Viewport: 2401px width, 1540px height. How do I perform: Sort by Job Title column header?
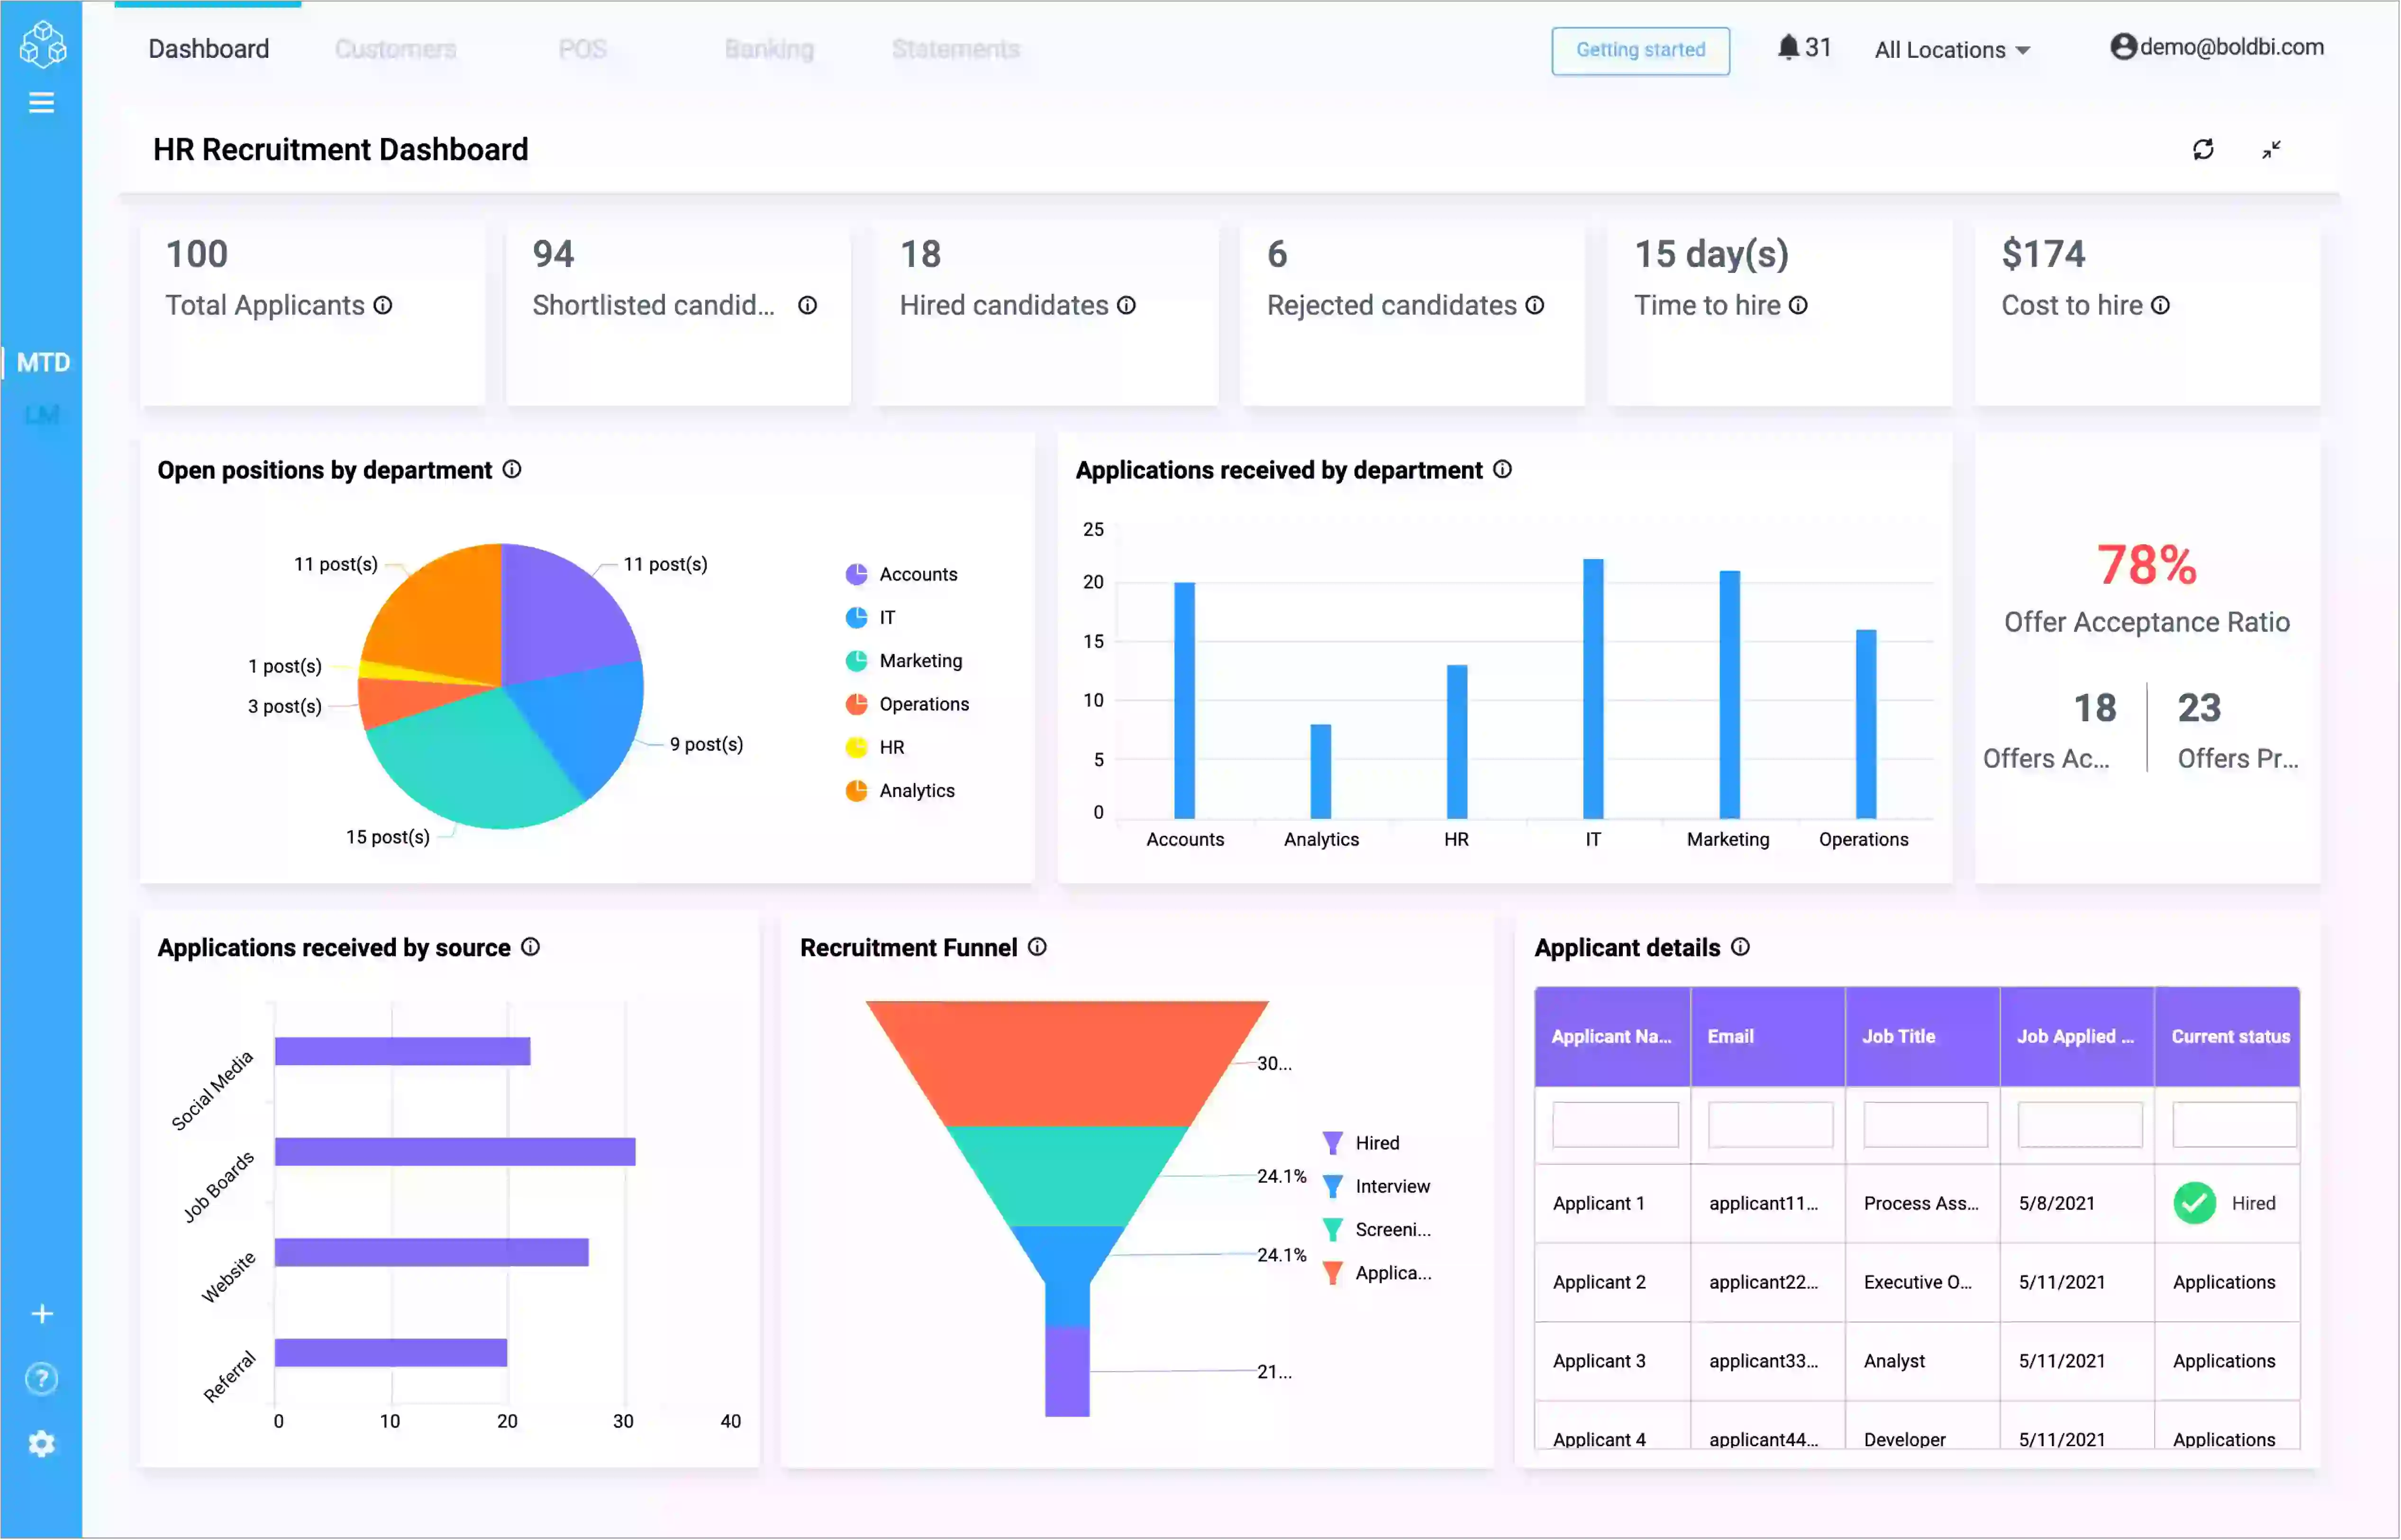tap(1923, 1037)
